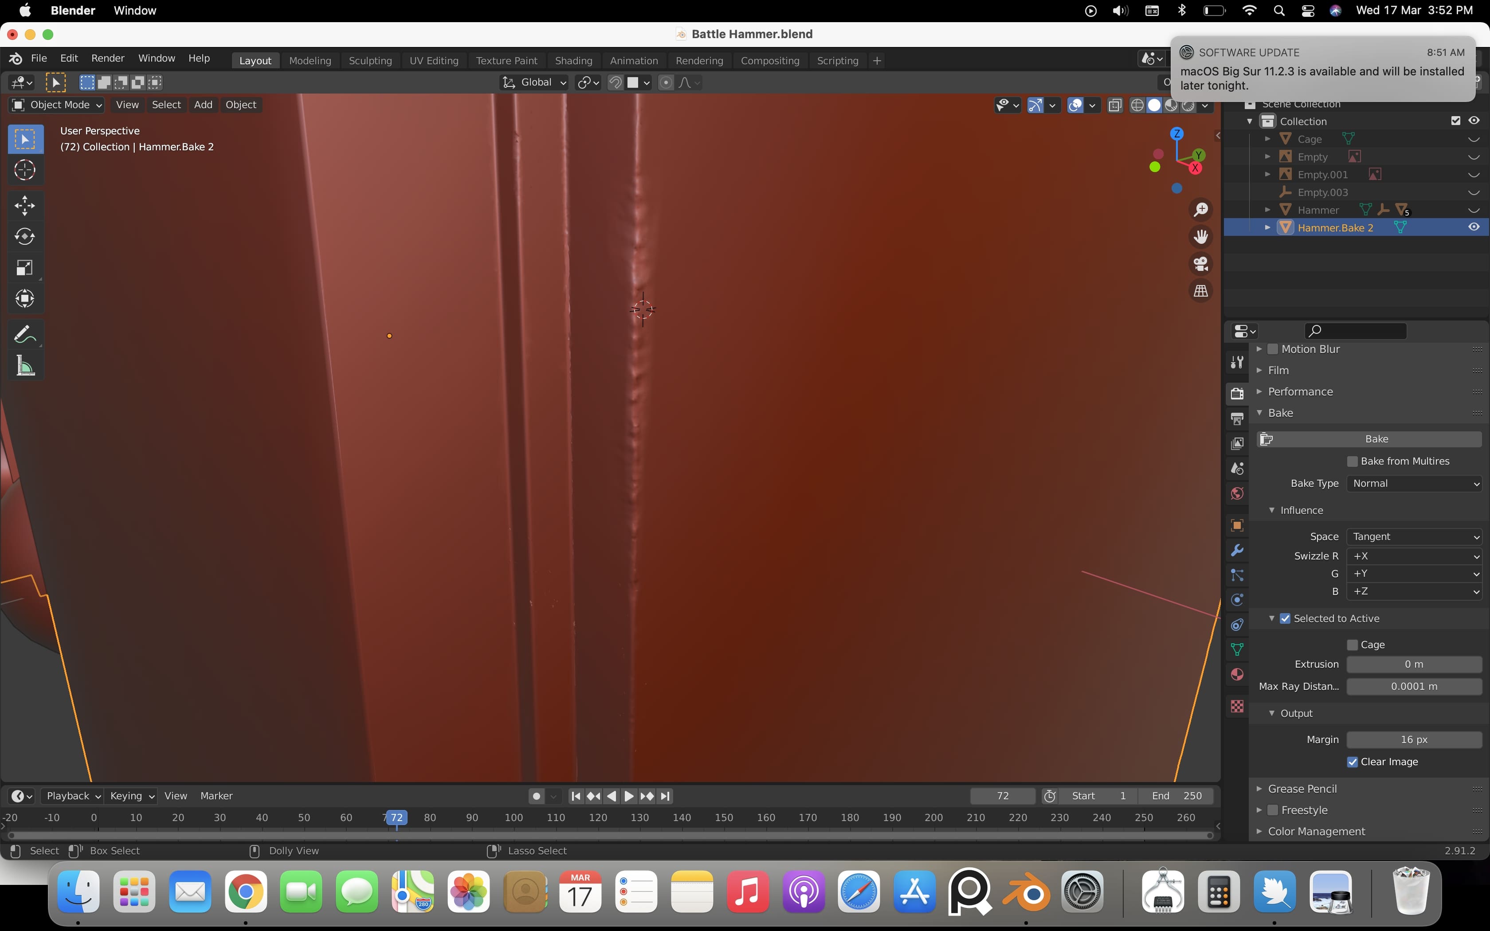
Task: Select the Output Properties icon
Action: [1236, 418]
